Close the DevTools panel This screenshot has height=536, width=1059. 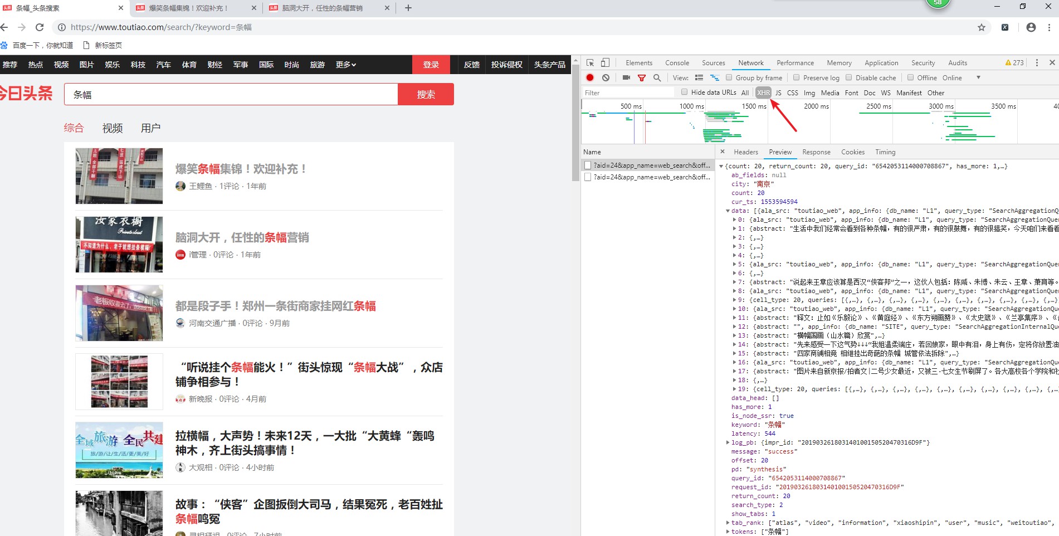[x=1052, y=62]
